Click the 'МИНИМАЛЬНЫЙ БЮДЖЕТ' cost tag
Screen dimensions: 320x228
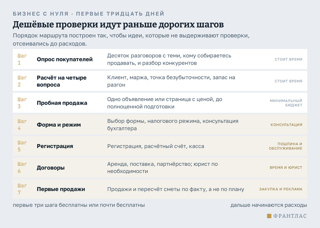(286, 103)
